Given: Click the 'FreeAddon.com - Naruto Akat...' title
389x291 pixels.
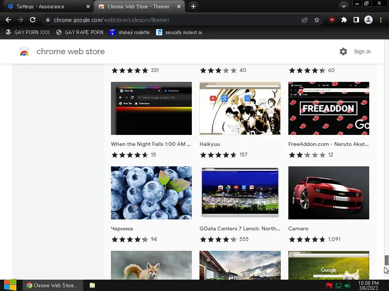Looking at the screenshot, I should 329,144.
